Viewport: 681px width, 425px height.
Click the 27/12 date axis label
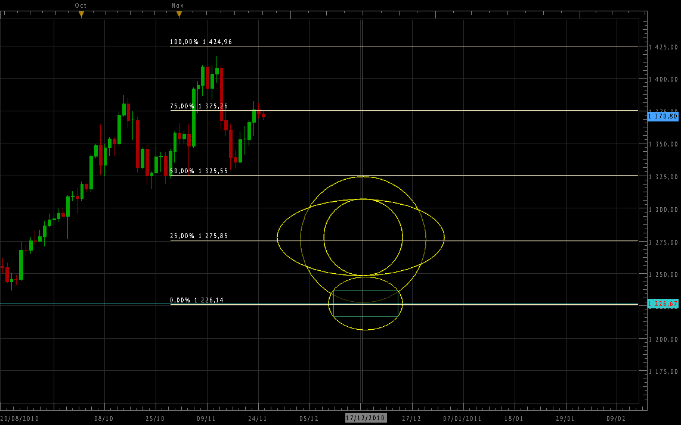click(x=411, y=419)
